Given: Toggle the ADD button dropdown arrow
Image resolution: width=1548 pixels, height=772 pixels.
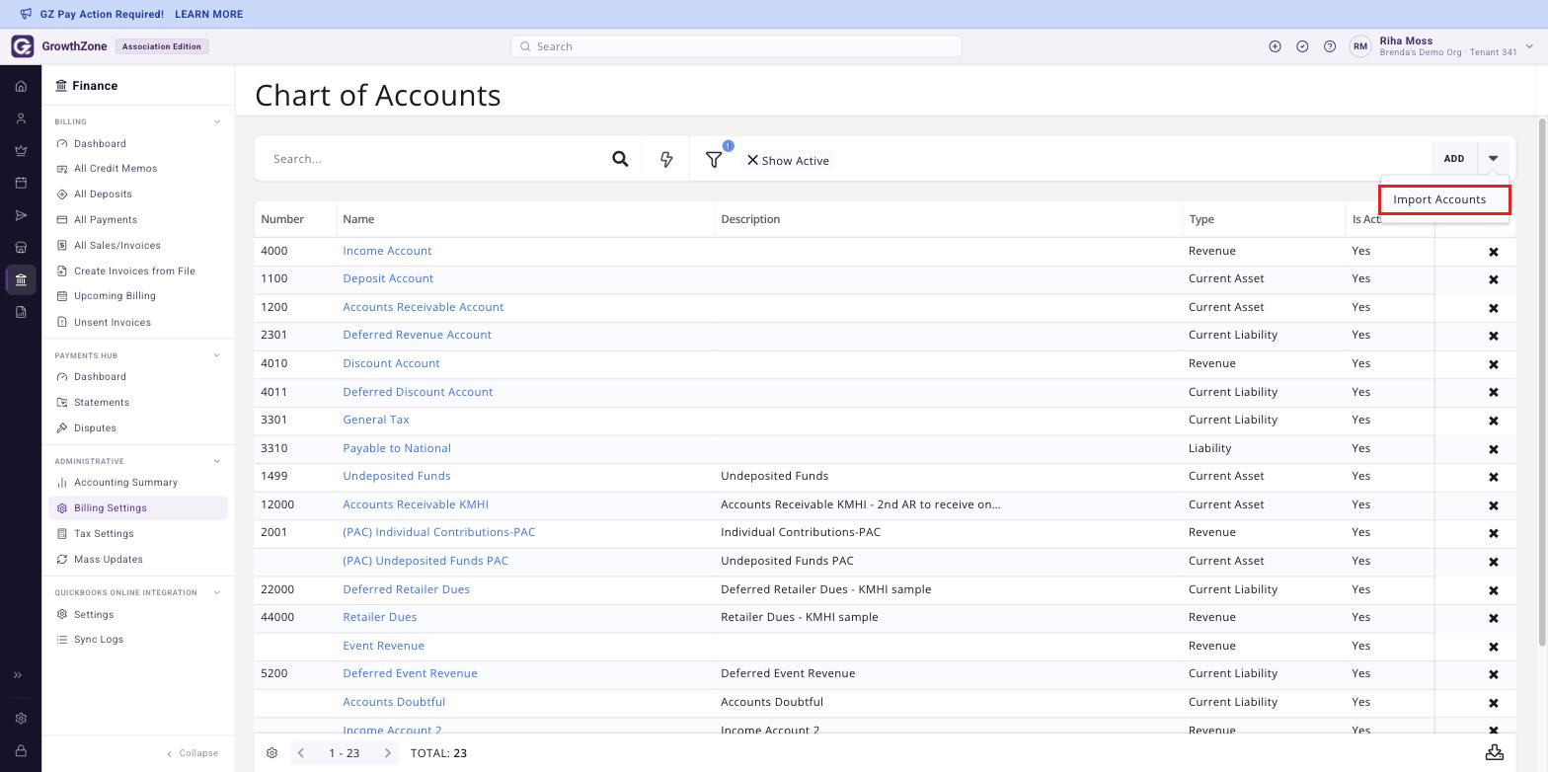Looking at the screenshot, I should 1493,159.
